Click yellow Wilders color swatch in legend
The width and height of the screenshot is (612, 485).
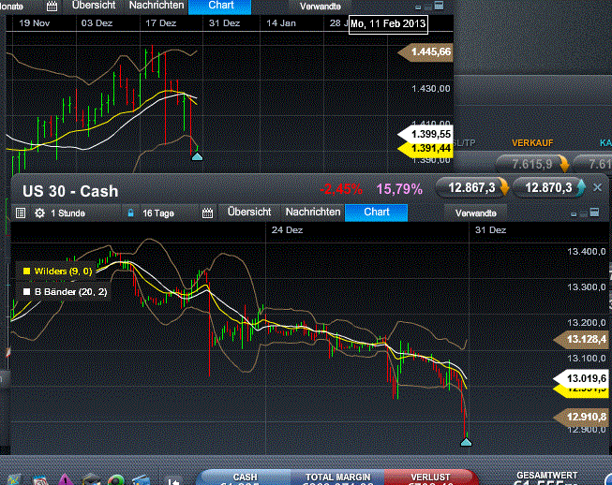click(26, 271)
